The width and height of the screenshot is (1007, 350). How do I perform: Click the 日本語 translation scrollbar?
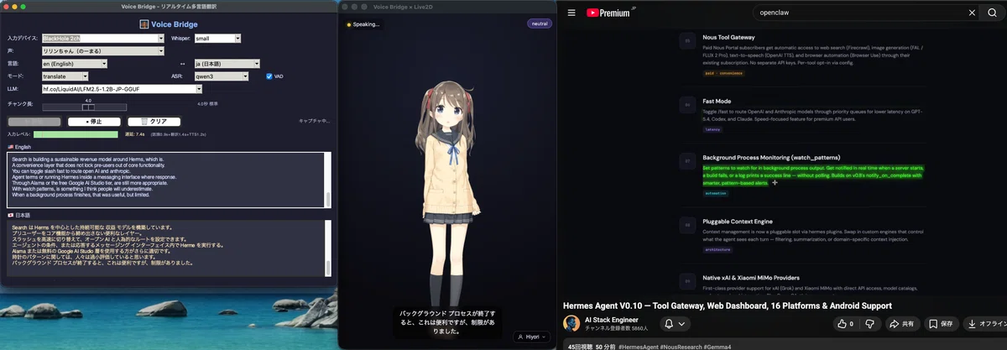(x=327, y=248)
